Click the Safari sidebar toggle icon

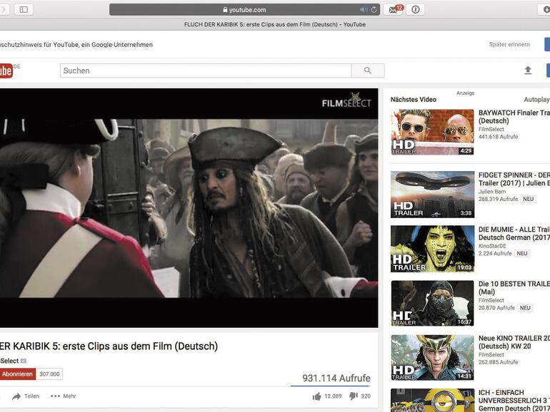24,9
